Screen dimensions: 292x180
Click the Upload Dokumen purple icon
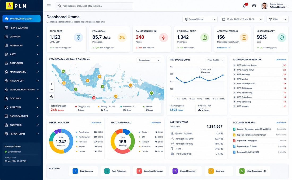[x=175, y=171]
